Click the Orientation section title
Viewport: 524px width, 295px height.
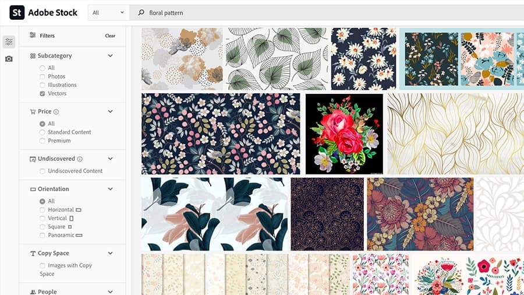pyautogui.click(x=54, y=189)
